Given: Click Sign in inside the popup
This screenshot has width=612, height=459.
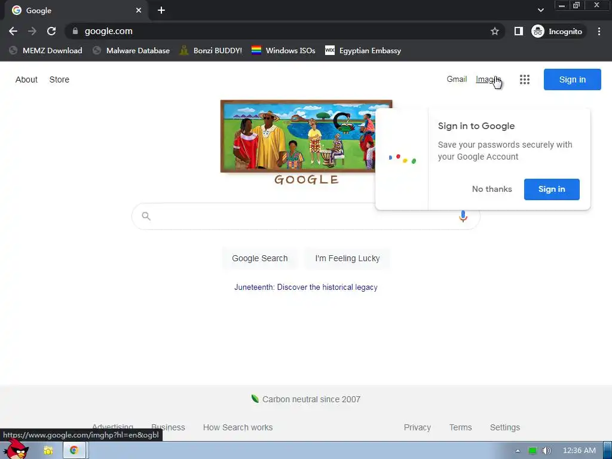Looking at the screenshot, I should 552,189.
